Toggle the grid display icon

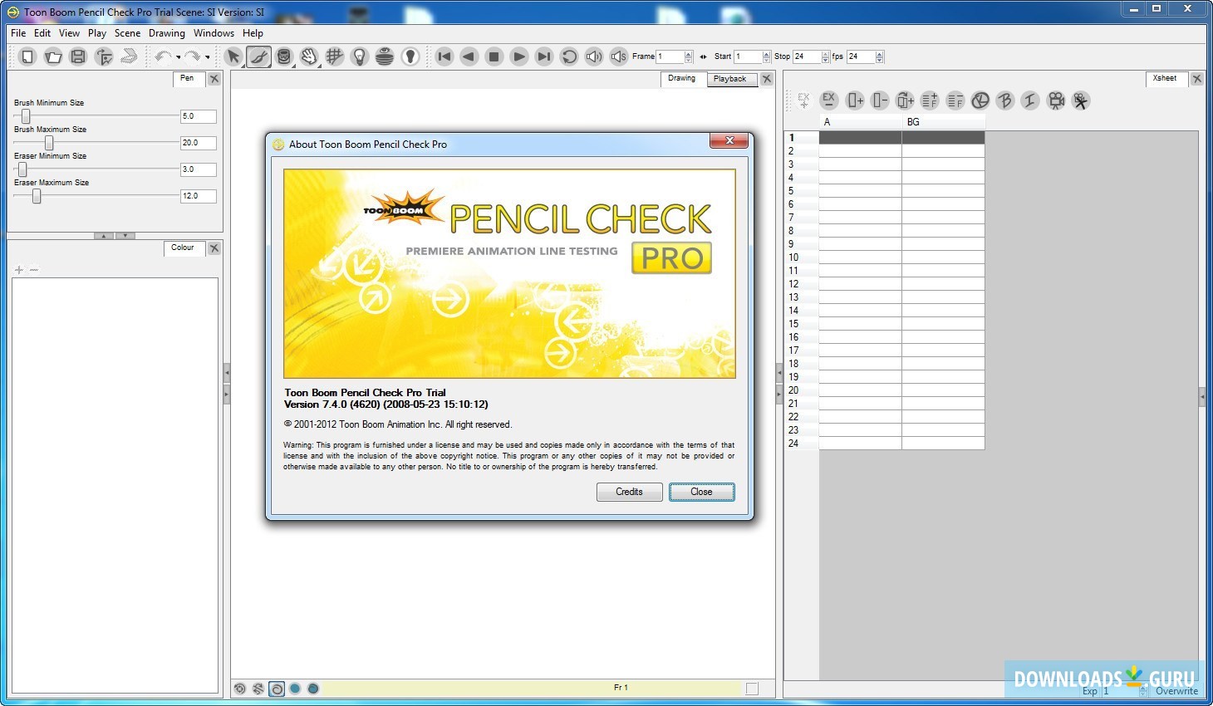click(335, 56)
